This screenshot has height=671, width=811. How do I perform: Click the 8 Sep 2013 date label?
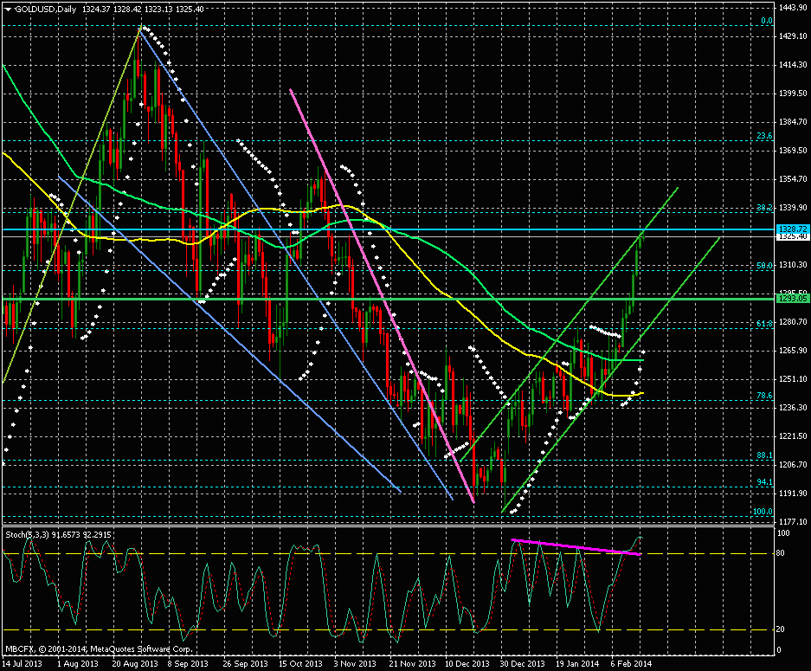[x=189, y=663]
